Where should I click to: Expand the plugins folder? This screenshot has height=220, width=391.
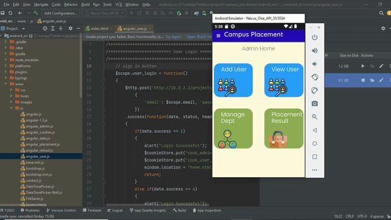click(5, 72)
